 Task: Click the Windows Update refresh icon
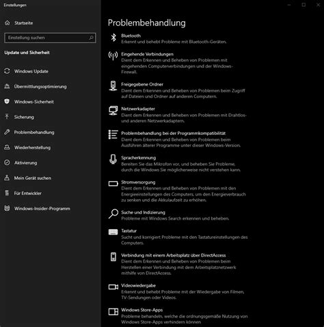[x=7, y=71]
